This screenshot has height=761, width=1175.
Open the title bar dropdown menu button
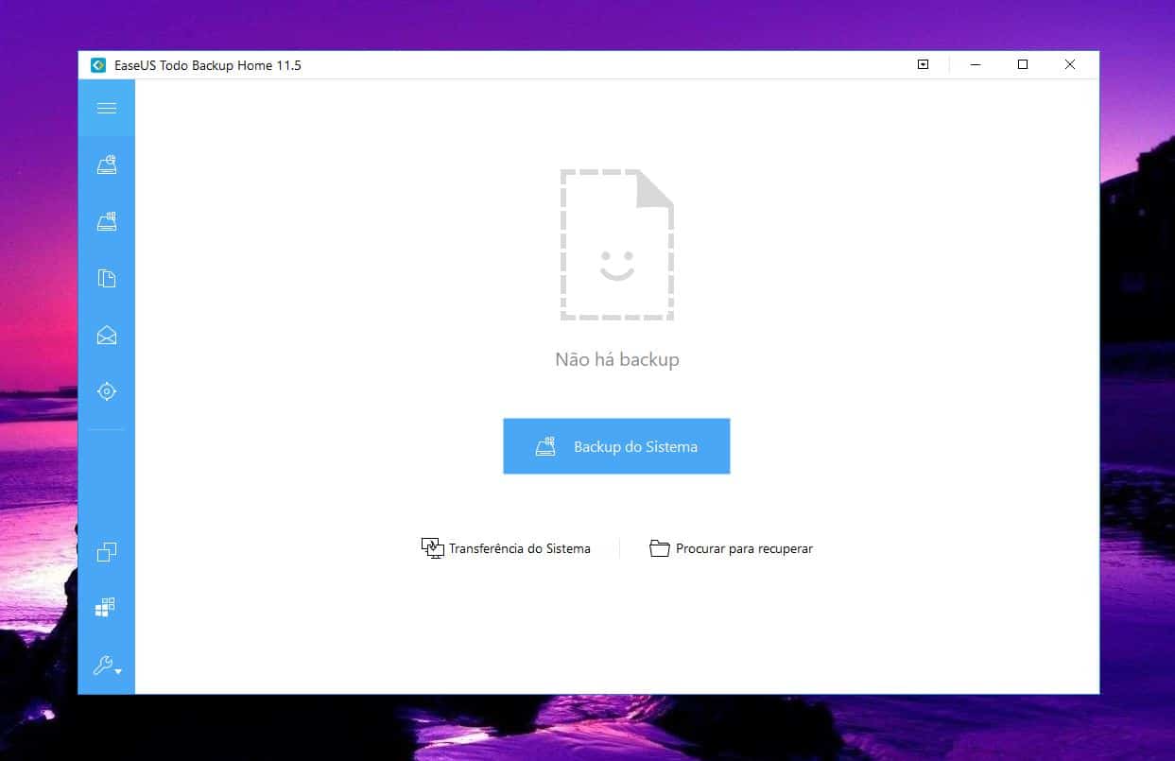[x=924, y=64]
